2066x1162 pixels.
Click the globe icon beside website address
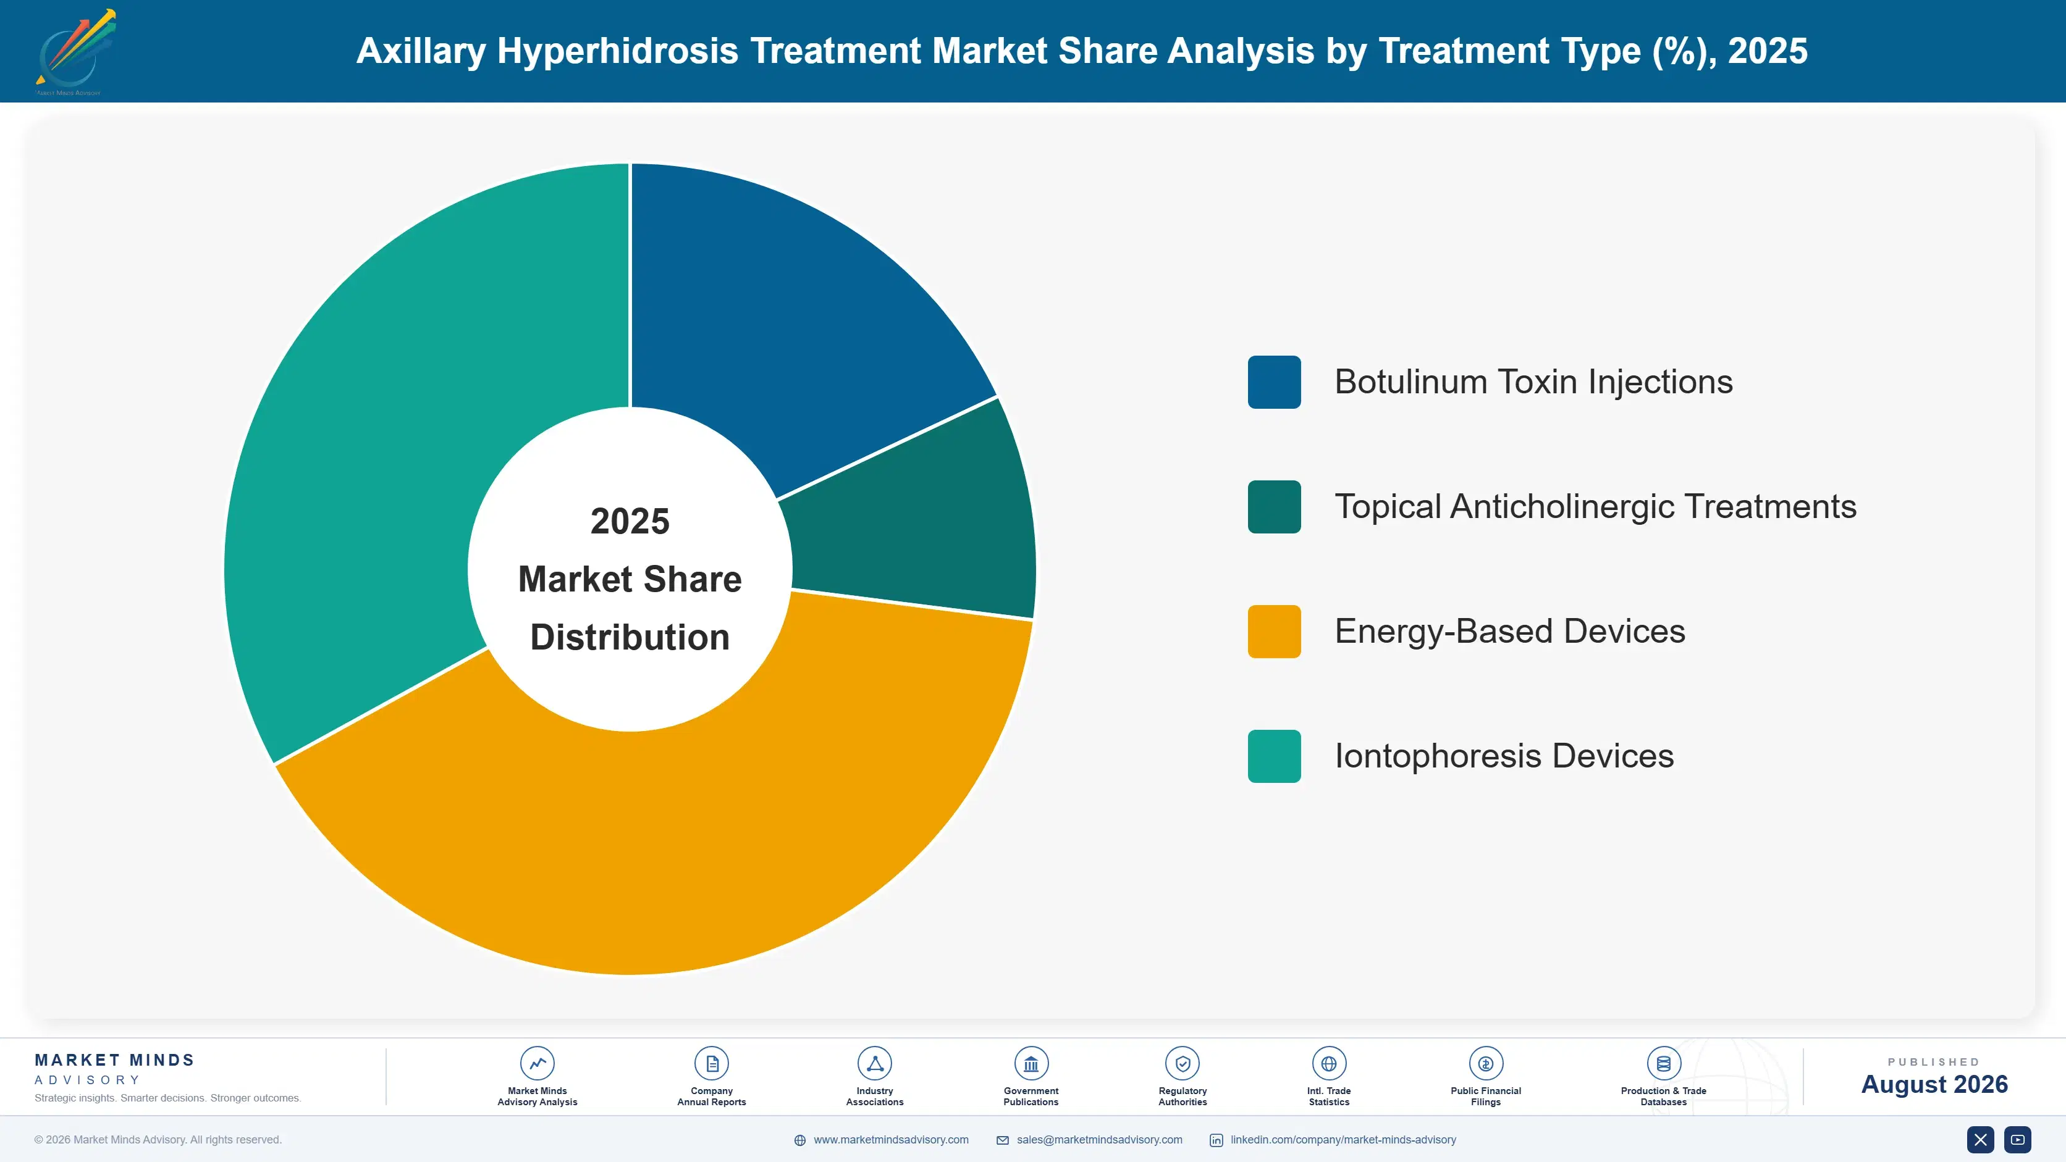pyautogui.click(x=799, y=1140)
